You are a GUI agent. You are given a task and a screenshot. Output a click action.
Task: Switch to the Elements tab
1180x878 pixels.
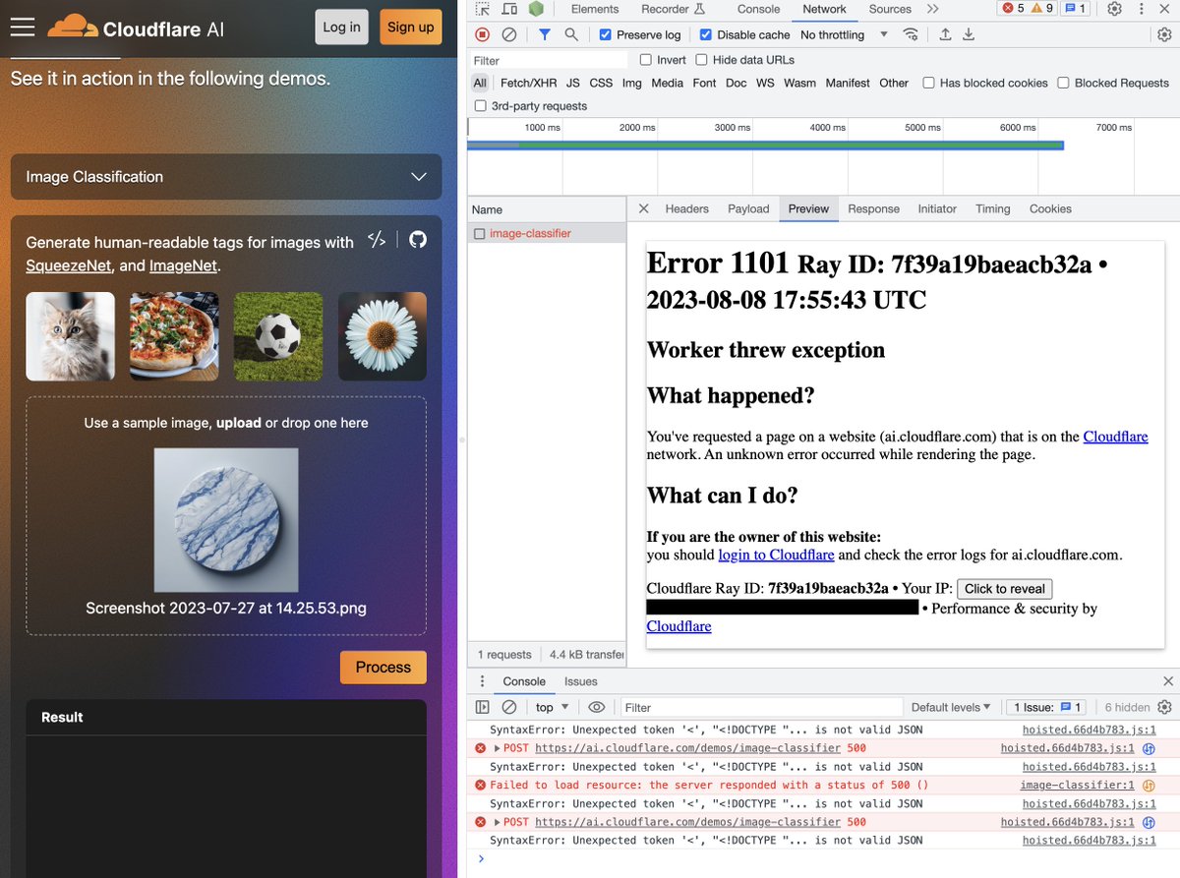point(595,9)
